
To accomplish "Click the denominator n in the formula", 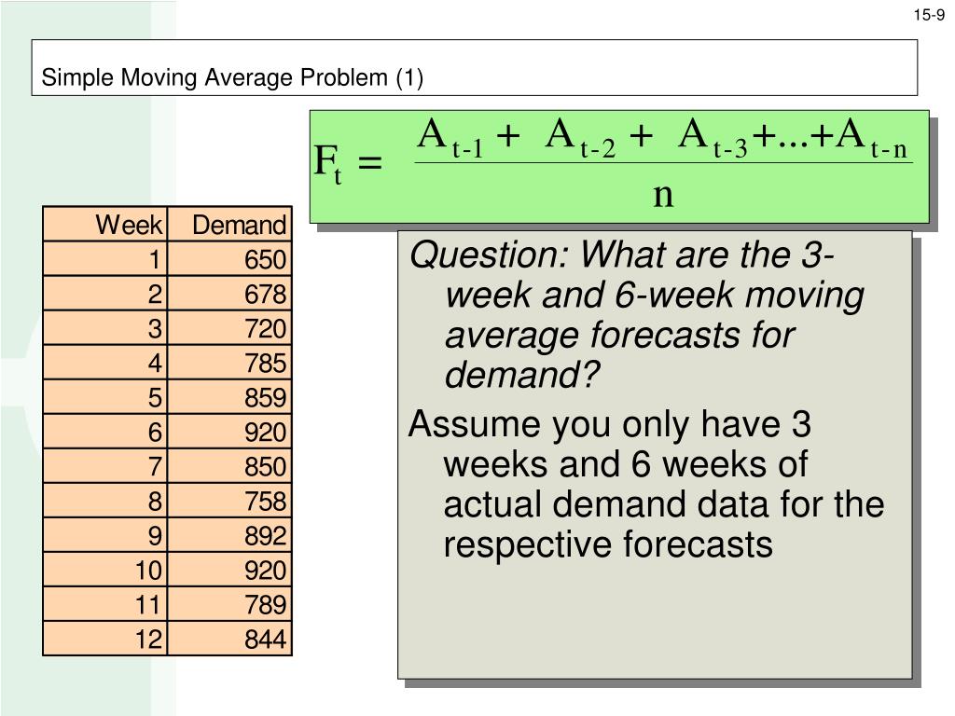I will pos(663,195).
